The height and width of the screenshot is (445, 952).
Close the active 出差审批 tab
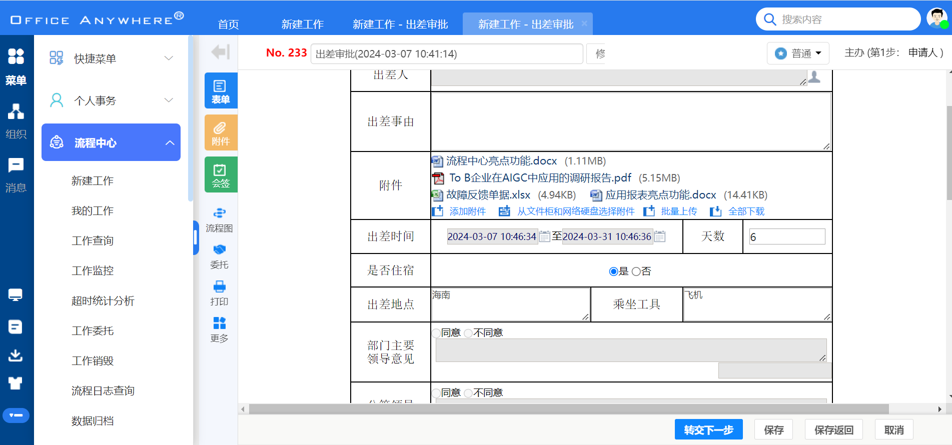(584, 23)
